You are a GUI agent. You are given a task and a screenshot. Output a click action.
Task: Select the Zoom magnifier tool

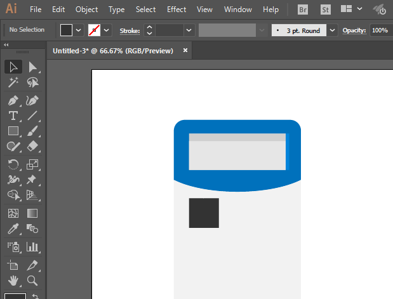tap(32, 280)
